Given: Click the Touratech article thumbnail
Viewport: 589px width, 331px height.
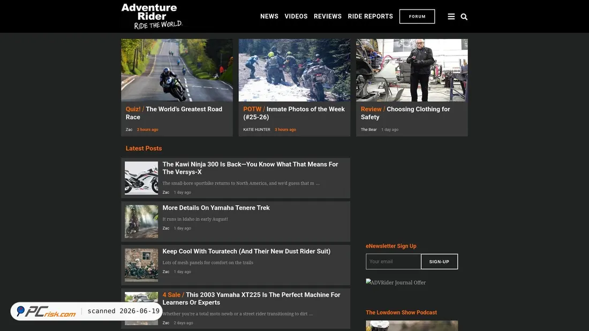Looking at the screenshot, I should 141,265.
